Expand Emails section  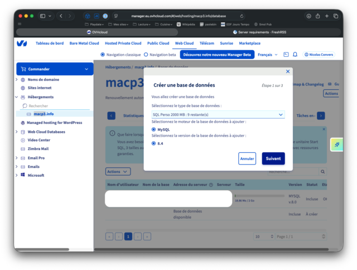16,166
